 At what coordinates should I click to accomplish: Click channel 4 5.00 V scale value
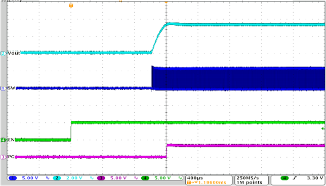pyautogui.click(x=163, y=178)
